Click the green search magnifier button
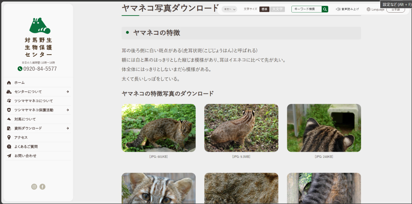 click(x=325, y=9)
